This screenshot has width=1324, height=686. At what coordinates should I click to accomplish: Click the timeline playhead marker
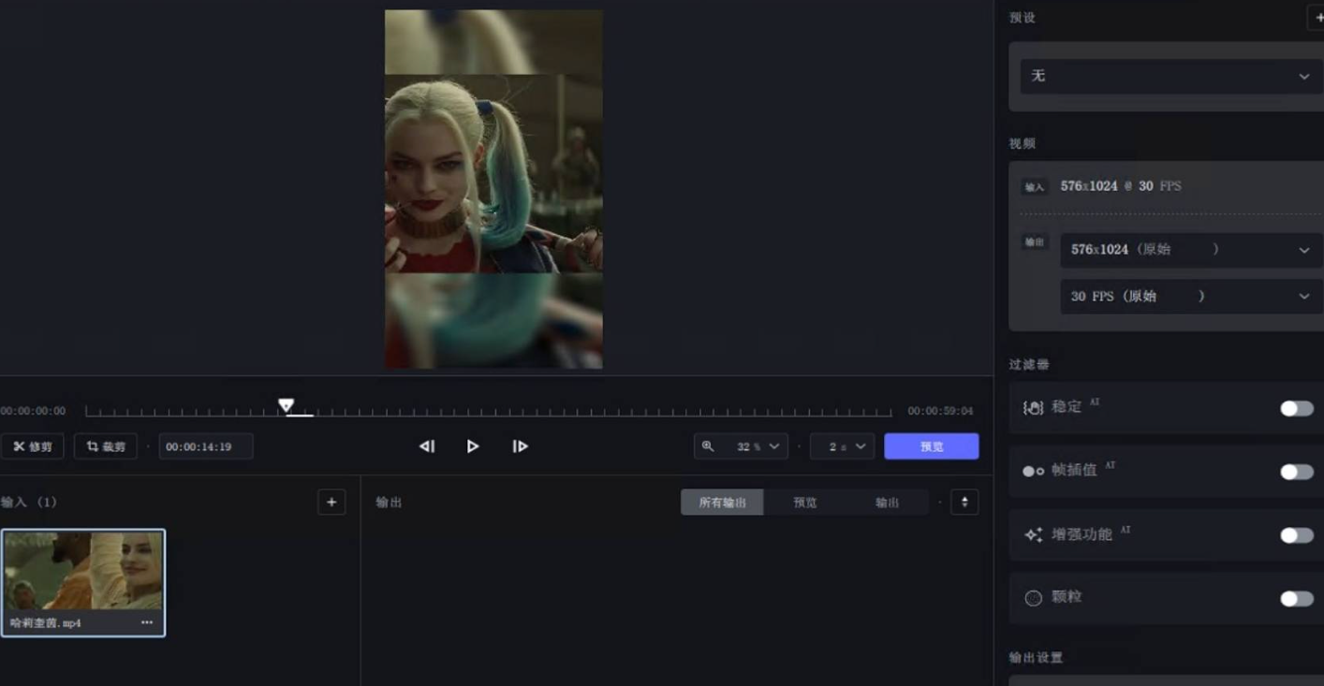tap(286, 405)
